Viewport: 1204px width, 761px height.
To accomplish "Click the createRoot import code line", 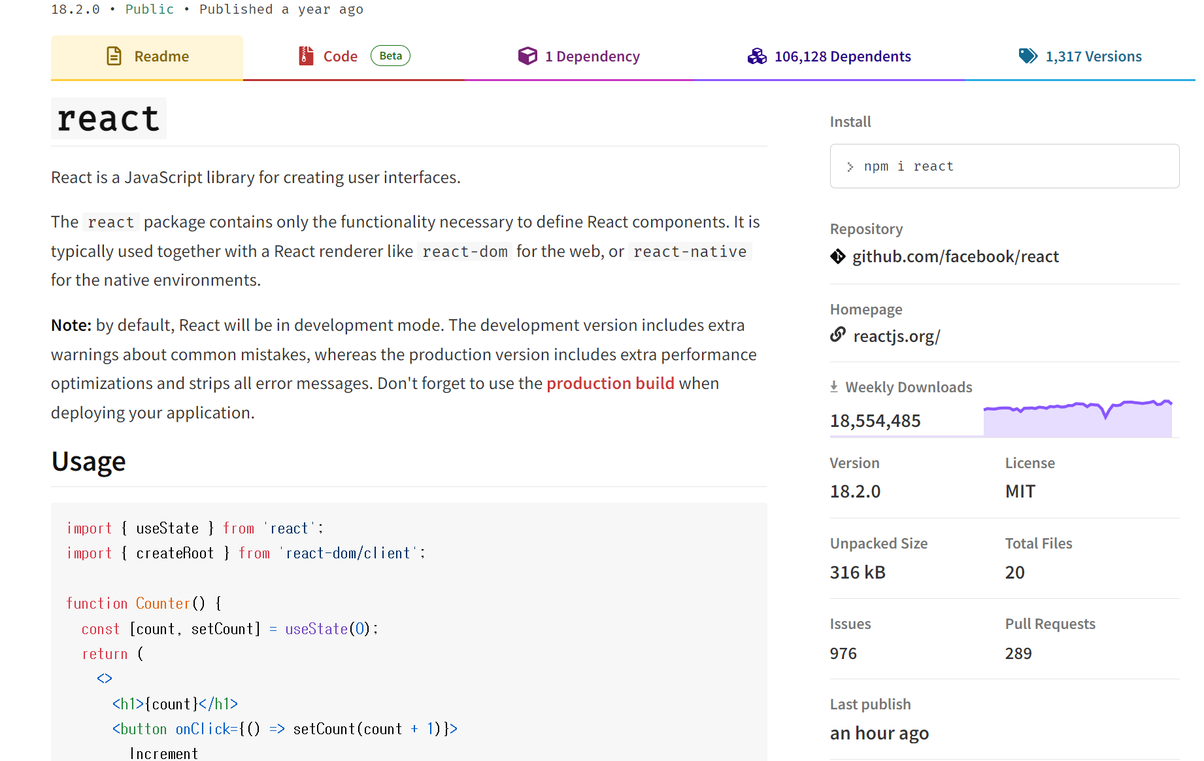I will tap(246, 553).
